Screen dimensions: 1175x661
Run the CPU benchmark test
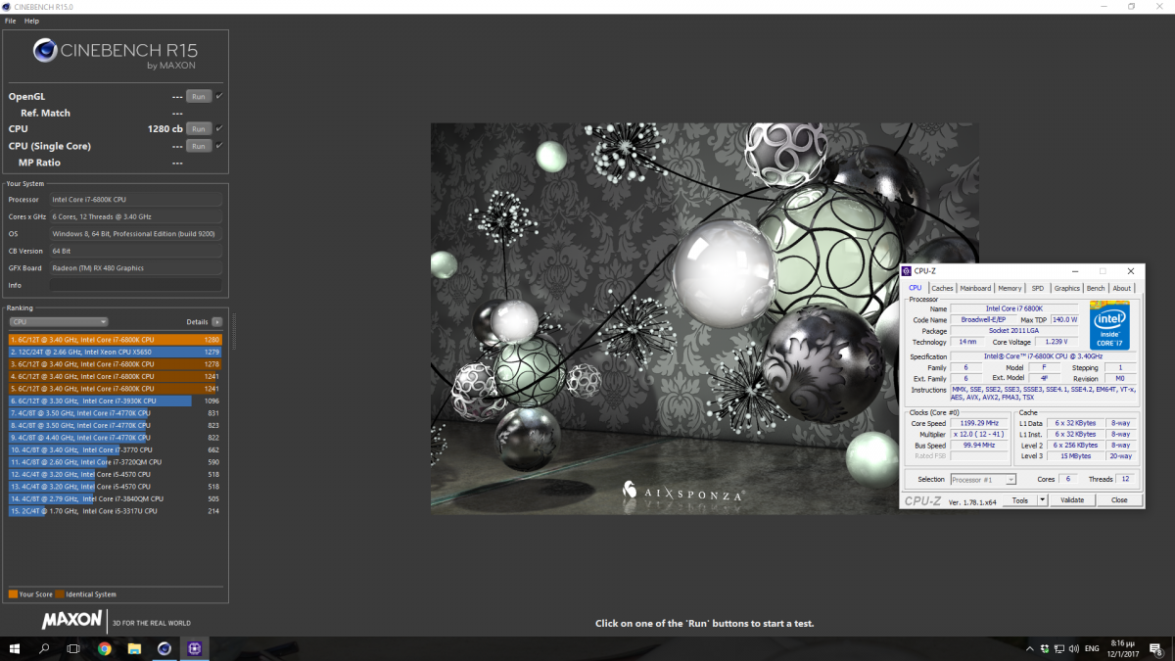click(x=199, y=128)
